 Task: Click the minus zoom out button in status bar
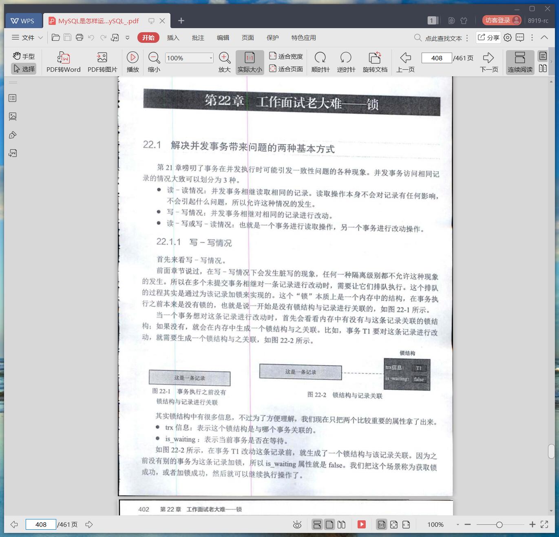tap(468, 524)
